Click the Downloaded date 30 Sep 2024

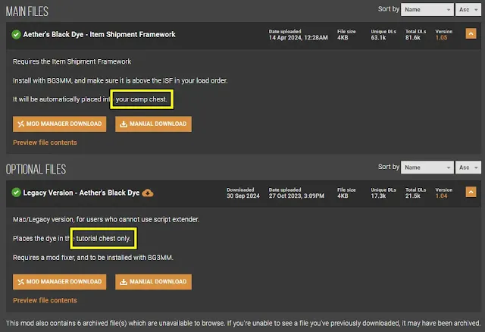click(x=243, y=196)
